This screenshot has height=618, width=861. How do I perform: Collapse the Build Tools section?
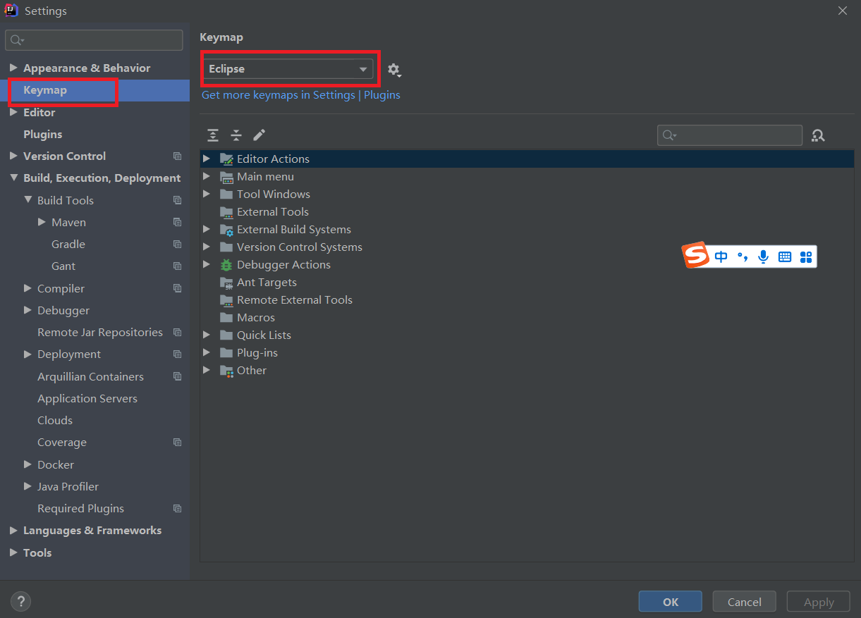point(28,200)
